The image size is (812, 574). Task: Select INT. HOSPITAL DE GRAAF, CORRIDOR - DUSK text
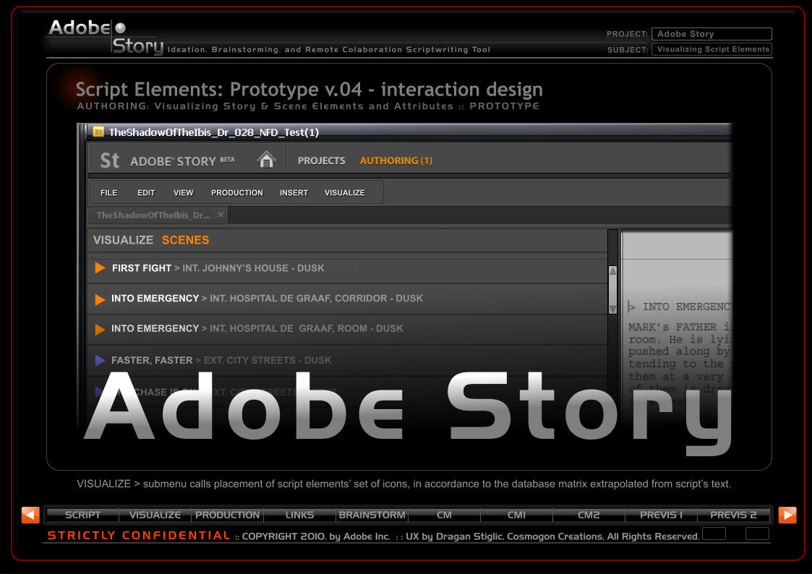[x=316, y=298]
